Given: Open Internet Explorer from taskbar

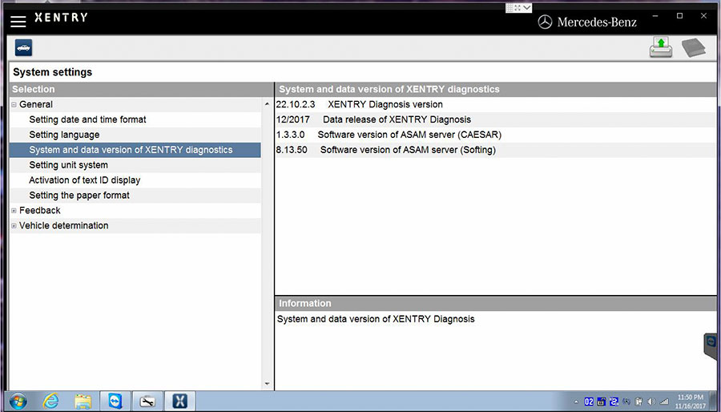Looking at the screenshot, I should 51,401.
